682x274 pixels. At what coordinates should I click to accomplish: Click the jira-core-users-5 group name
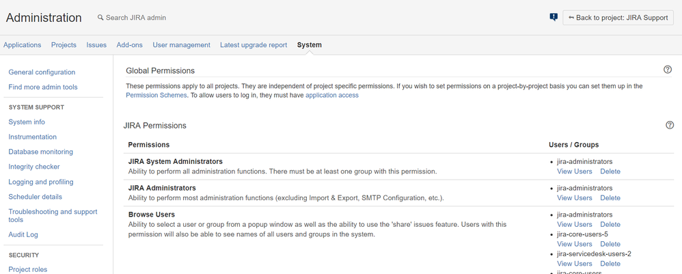coord(582,234)
